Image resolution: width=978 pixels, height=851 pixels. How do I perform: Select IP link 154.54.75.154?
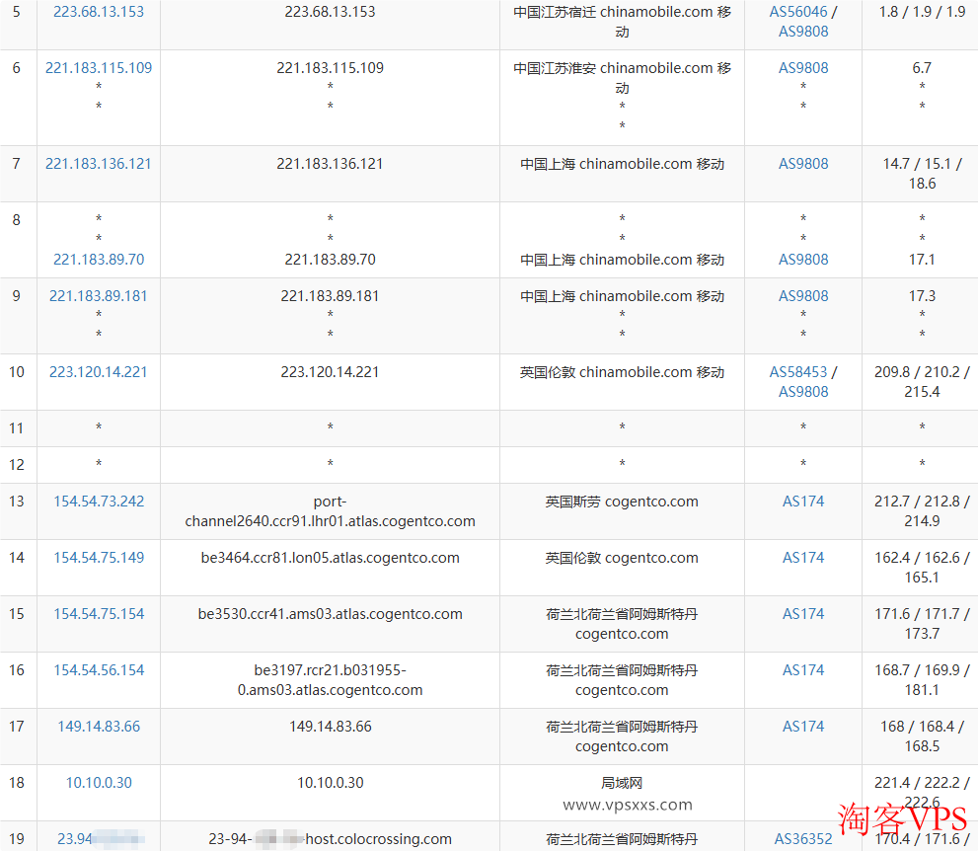pyautogui.click(x=99, y=614)
